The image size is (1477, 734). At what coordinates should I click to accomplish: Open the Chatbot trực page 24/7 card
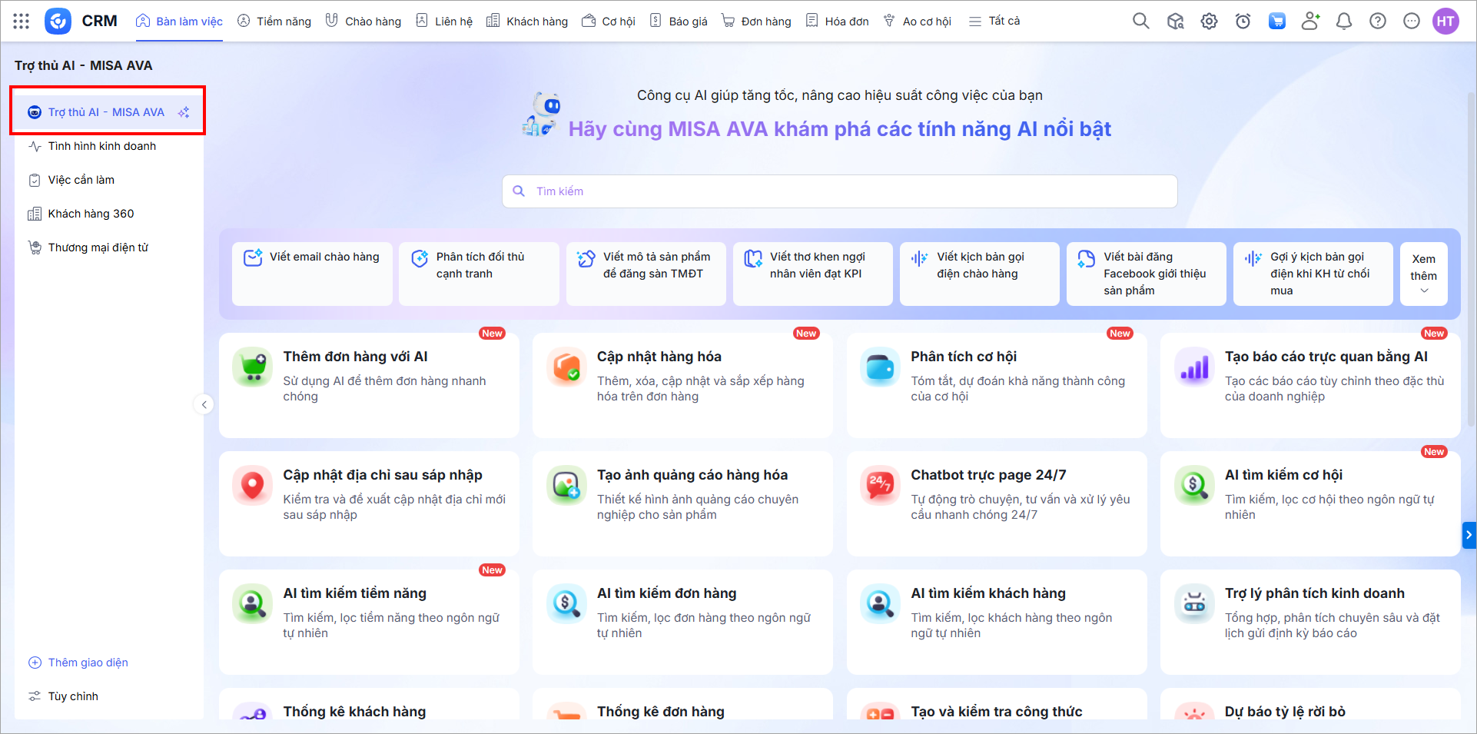[x=996, y=503]
